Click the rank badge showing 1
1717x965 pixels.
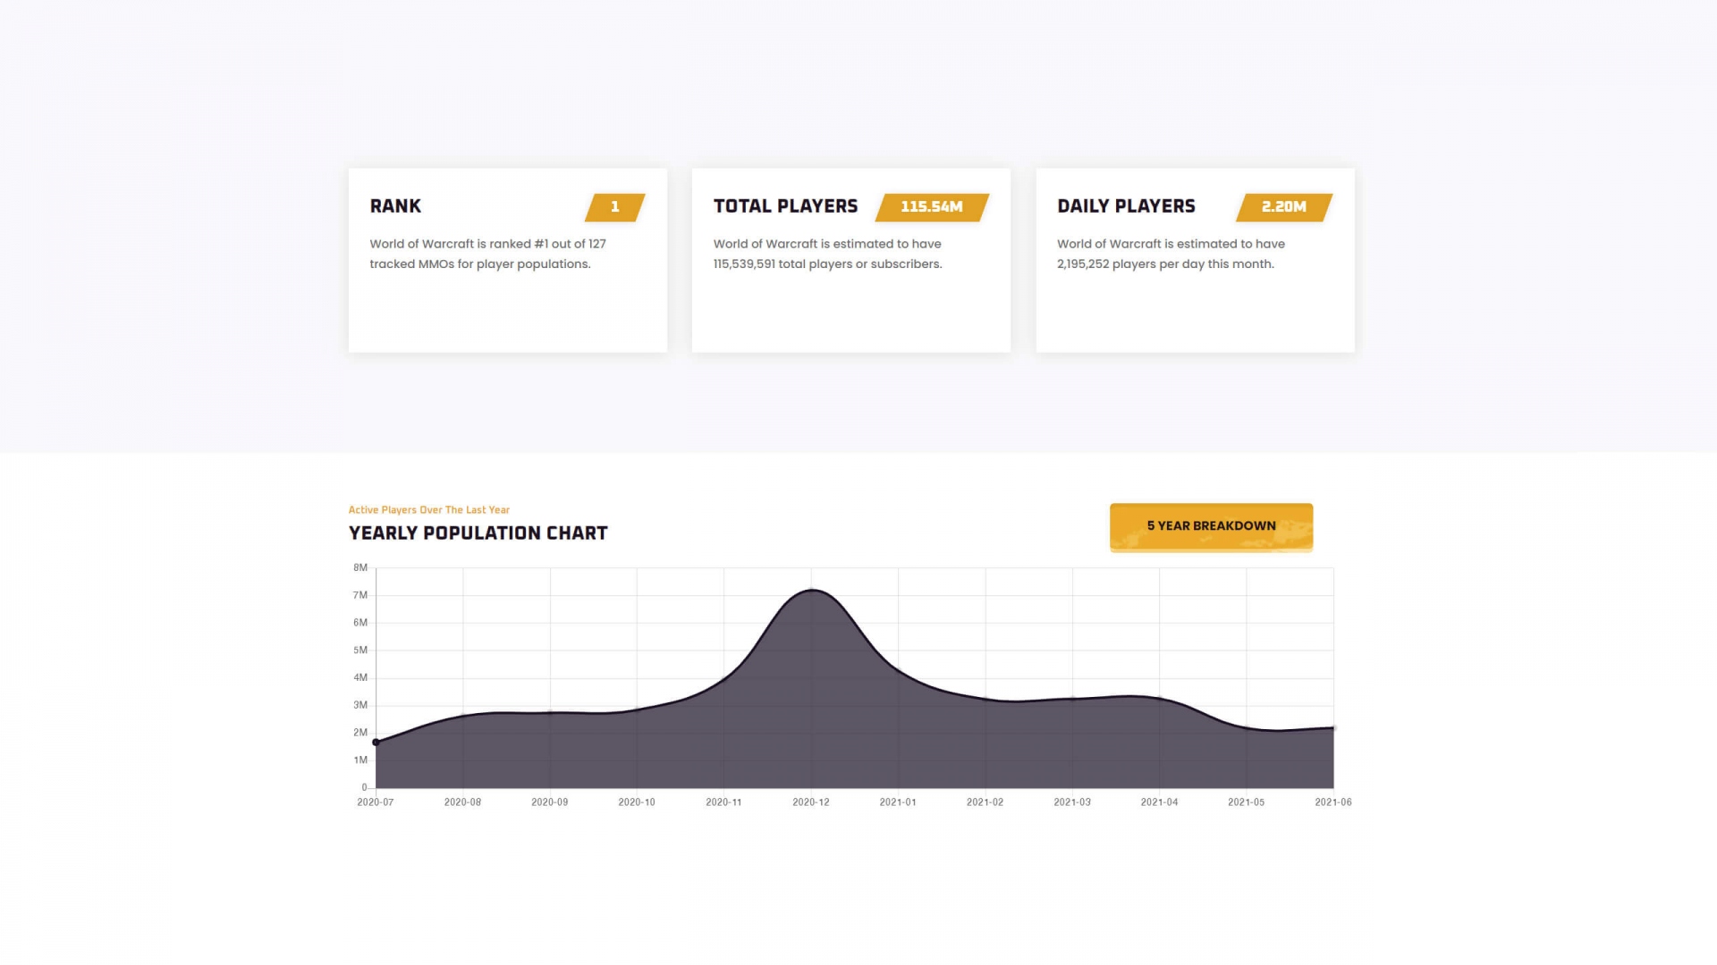click(614, 207)
